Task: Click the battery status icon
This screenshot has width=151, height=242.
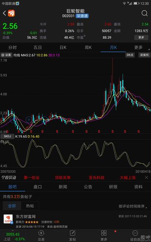Action: [136, 3]
